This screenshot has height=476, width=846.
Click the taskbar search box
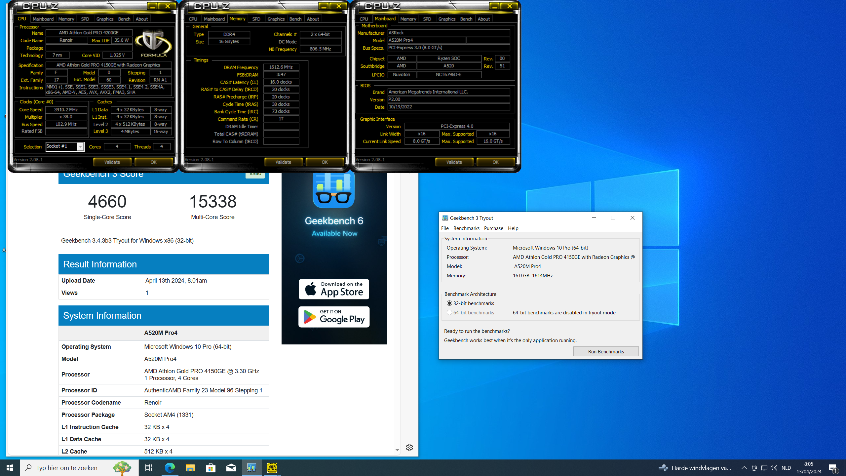pyautogui.click(x=79, y=468)
